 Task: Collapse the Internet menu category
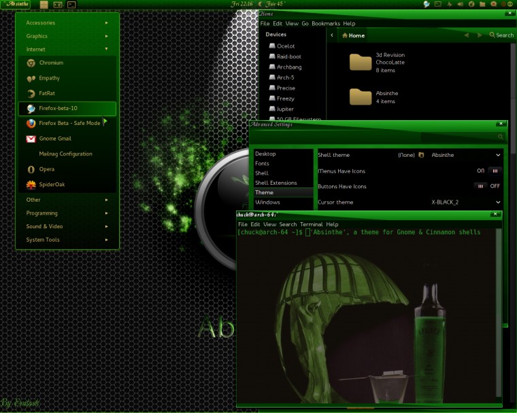point(67,49)
